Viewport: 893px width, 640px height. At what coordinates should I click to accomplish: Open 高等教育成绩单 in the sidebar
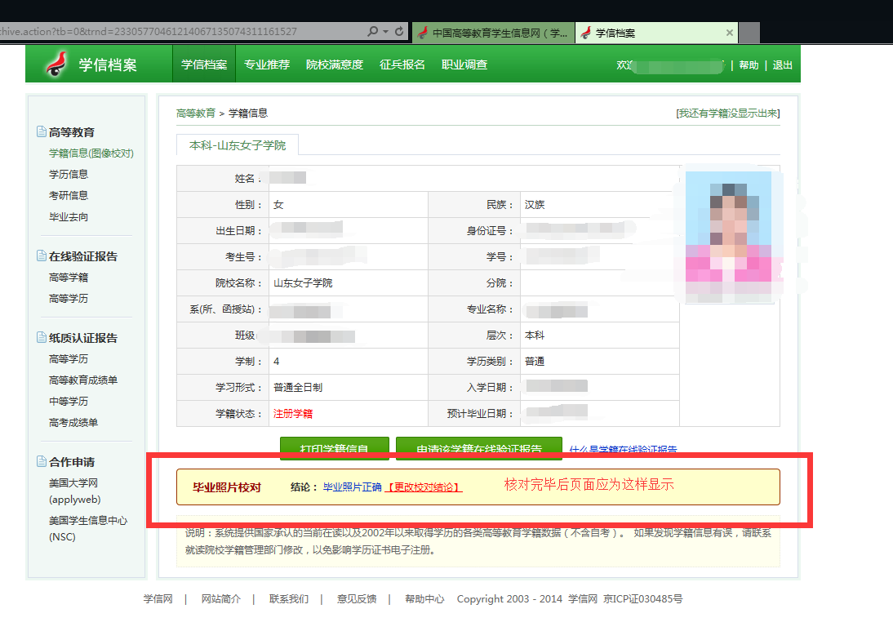pyautogui.click(x=83, y=380)
